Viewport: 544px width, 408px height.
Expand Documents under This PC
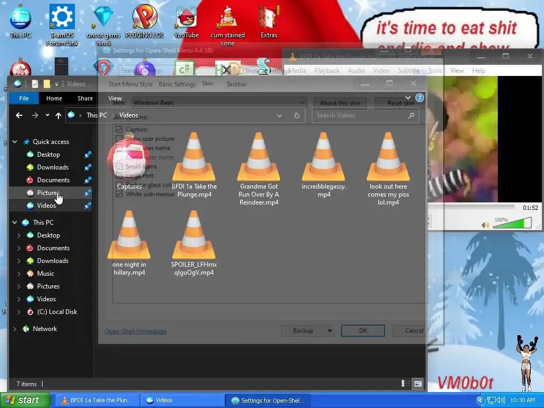pos(19,248)
